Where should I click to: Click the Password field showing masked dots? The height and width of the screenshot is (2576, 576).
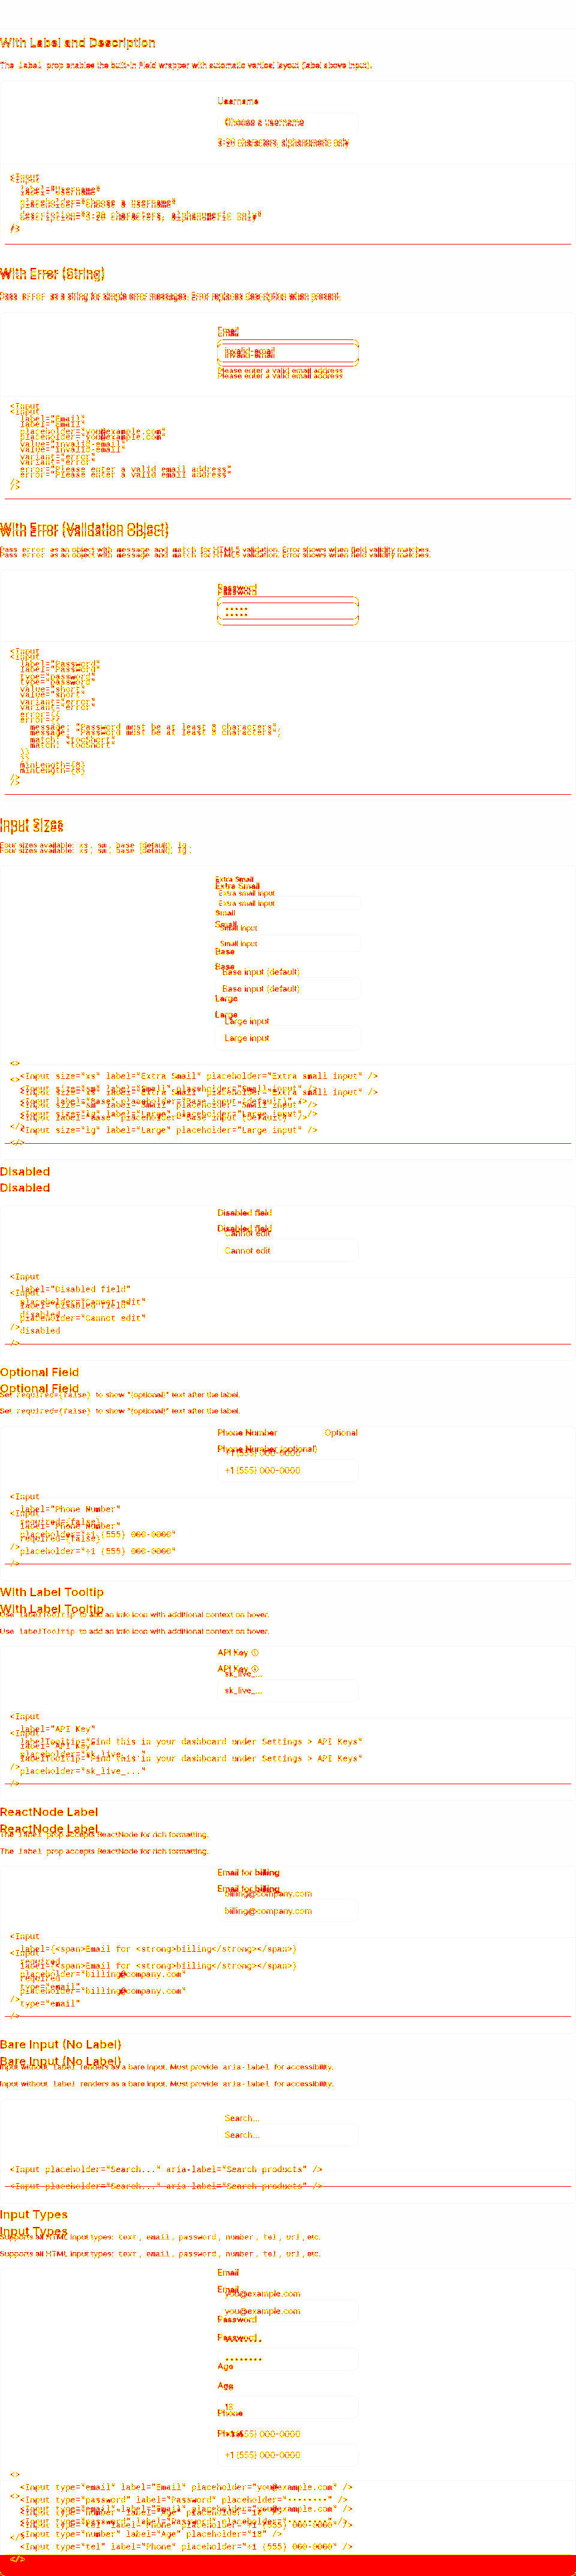tap(287, 611)
